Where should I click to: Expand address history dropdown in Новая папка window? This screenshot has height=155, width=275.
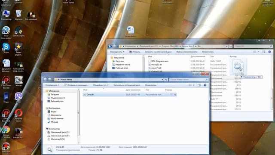click(162, 80)
